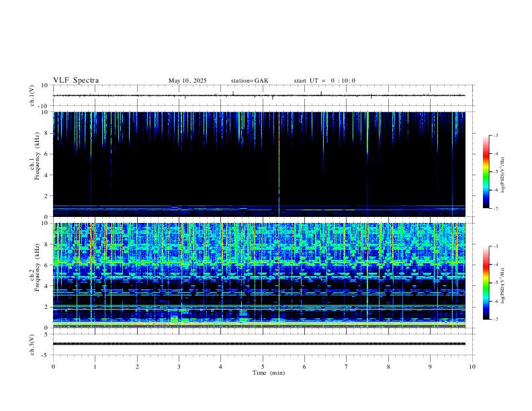Viewport: 532px width, 411px height.
Task: Click the ch.1 spectrogram color bar
Action: click(486, 172)
